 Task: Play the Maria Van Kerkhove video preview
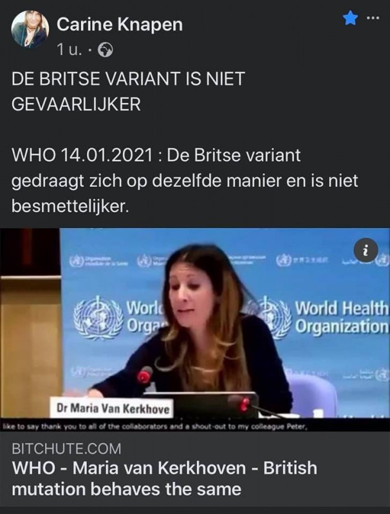195,330
